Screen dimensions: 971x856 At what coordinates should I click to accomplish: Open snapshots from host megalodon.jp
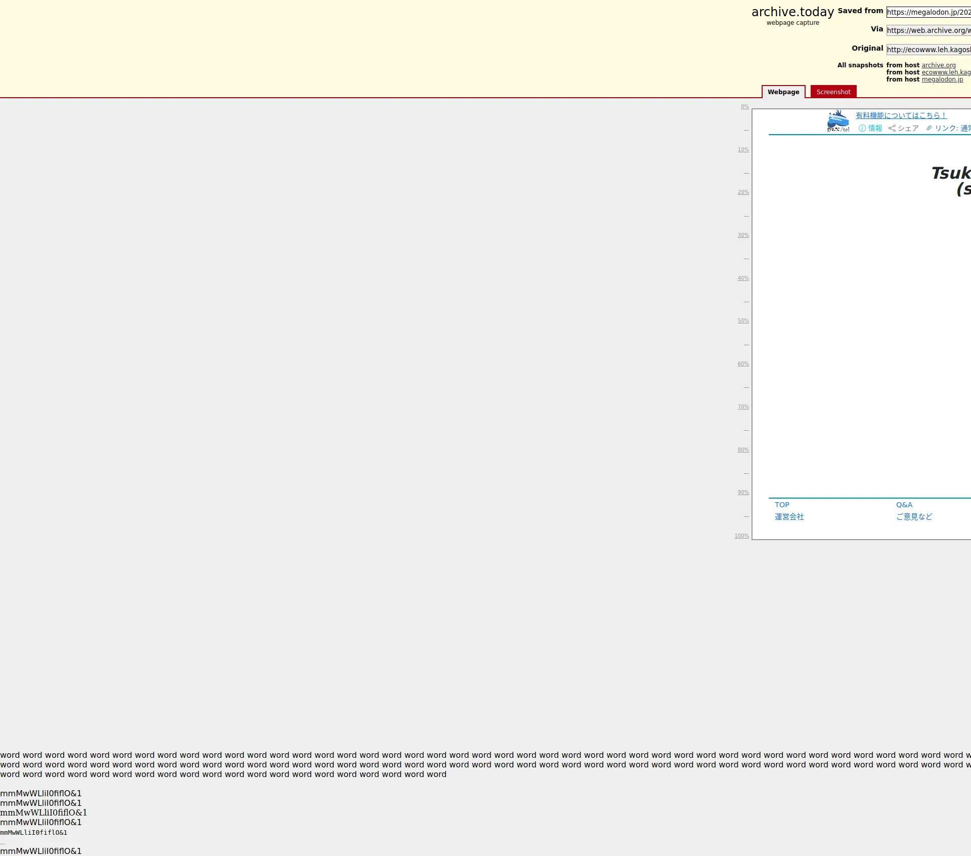[942, 79]
